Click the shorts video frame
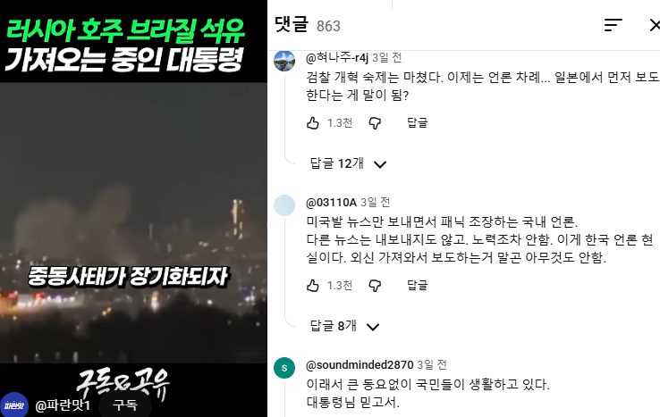The height and width of the screenshot is (417, 660). point(133,223)
